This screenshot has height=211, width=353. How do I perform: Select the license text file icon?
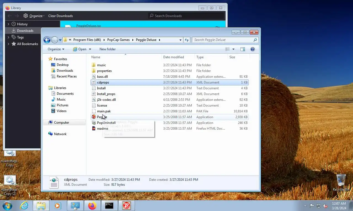[94, 105]
